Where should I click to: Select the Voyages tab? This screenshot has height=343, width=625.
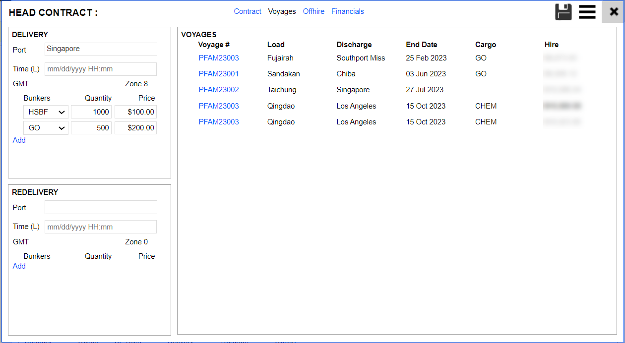coord(282,11)
